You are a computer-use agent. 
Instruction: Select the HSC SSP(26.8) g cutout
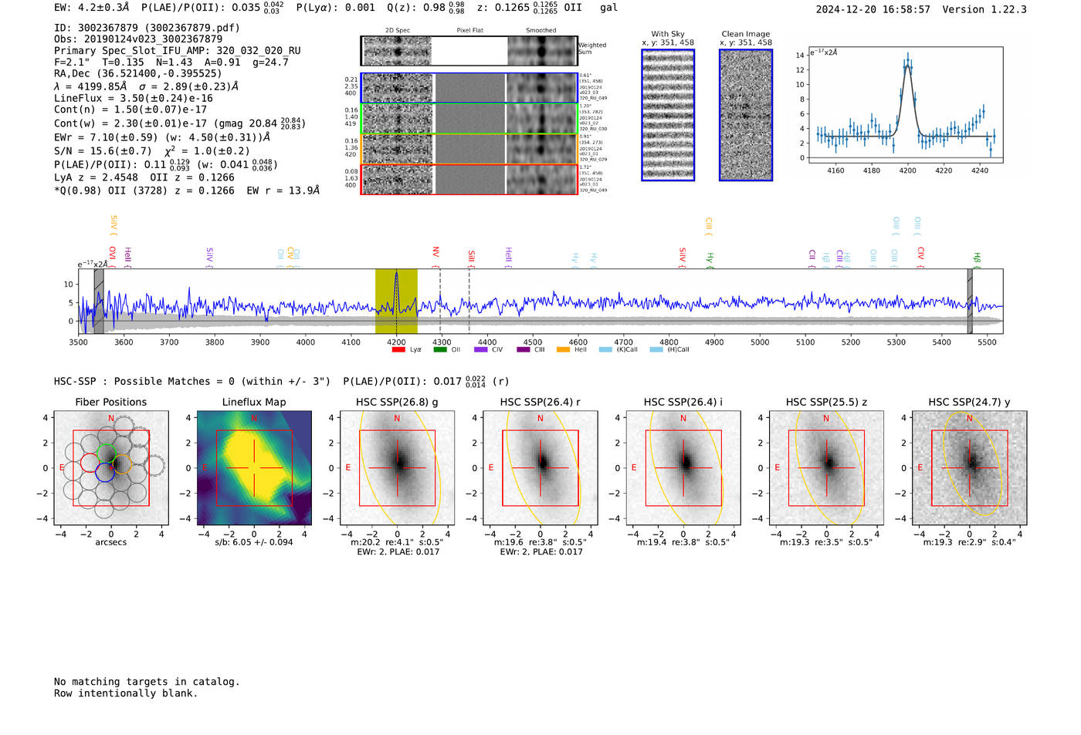tap(397, 467)
